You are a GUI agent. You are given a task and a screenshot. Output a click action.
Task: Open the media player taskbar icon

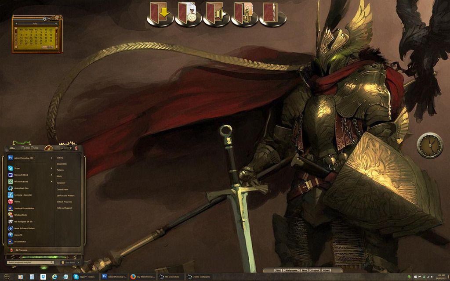click(x=20, y=277)
